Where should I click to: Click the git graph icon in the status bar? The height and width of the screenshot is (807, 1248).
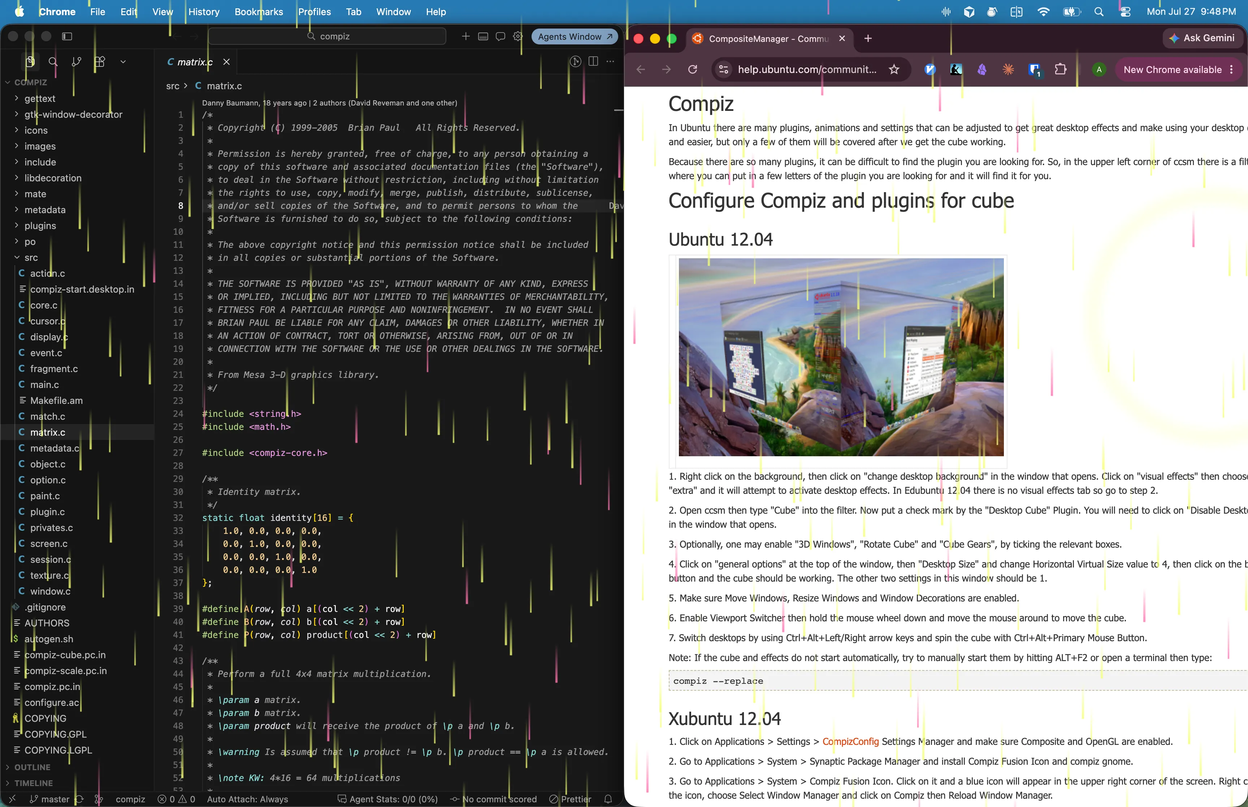99,799
